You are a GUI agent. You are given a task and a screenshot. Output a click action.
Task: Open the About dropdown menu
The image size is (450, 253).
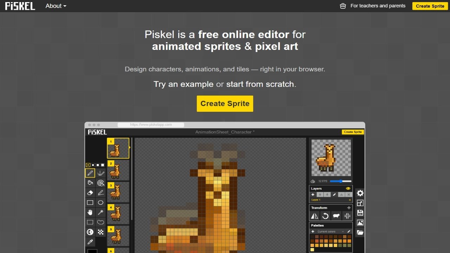click(56, 6)
